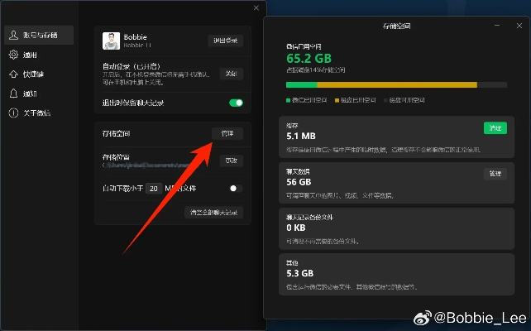Select the 通知 bell icon in sidebar
The height and width of the screenshot is (331, 531).
(x=13, y=94)
